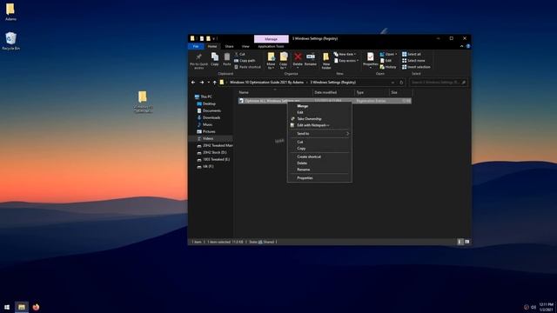Viewport: 557px width, 313px height.
Task: Click Select none in the ribbon
Action: pyautogui.click(x=413, y=61)
